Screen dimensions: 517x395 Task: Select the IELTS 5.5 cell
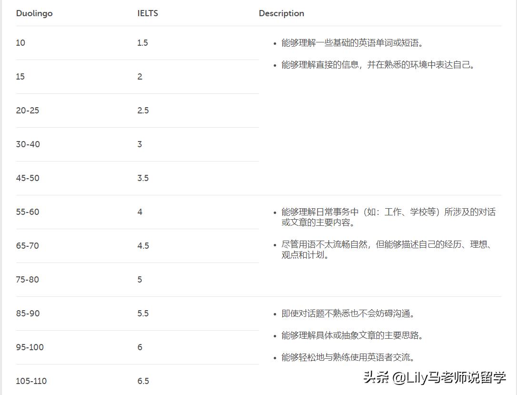tap(143, 314)
